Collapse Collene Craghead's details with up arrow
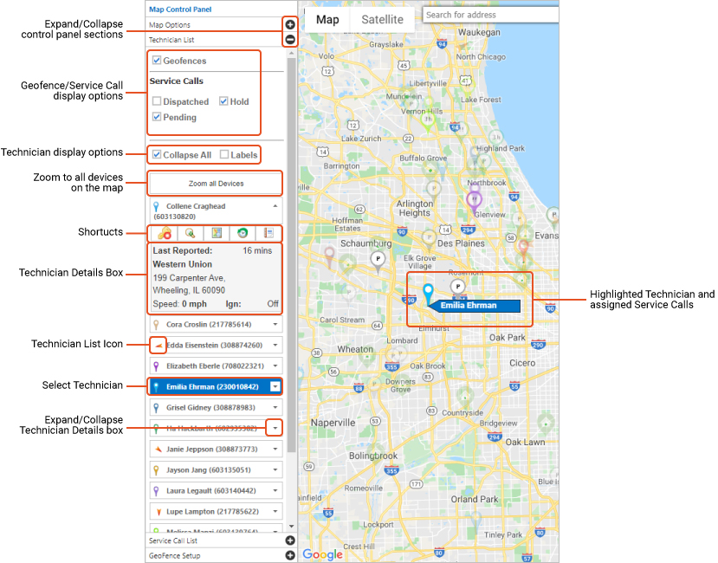This screenshot has height=563, width=718. 275,206
